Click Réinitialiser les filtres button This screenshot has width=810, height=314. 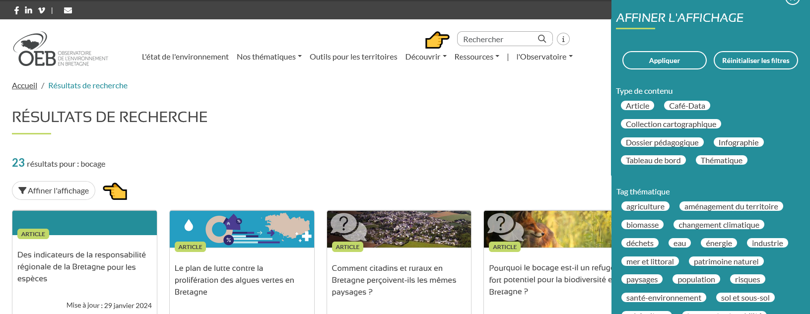coord(755,61)
